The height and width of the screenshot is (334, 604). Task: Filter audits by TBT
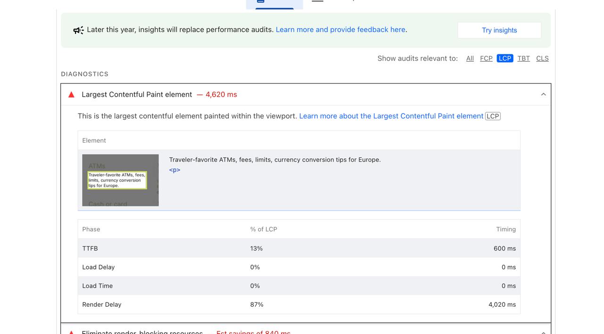(523, 58)
